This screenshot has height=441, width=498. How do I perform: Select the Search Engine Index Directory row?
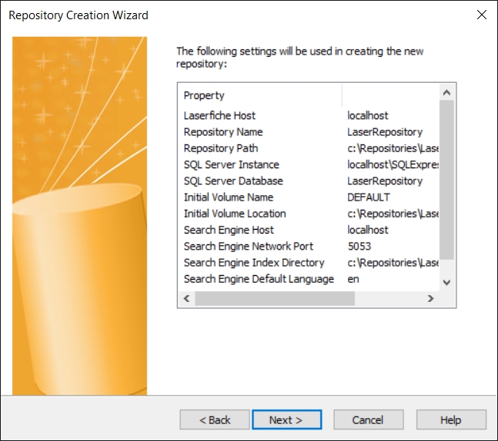(x=309, y=263)
